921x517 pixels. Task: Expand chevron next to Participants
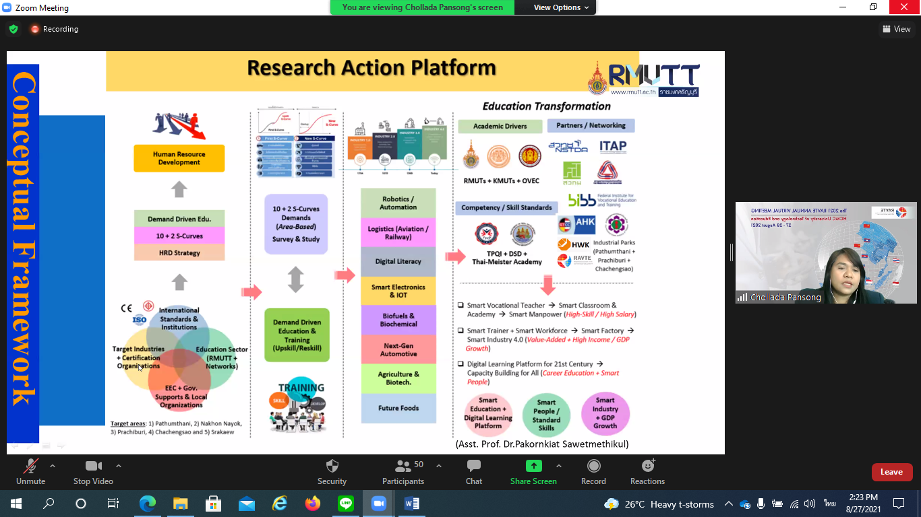coord(439,466)
